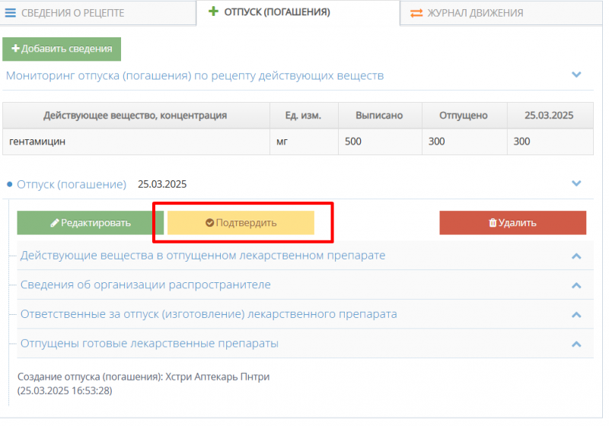This screenshot has height=426, width=609.
Task: Click the Отпущено column header
Action: coord(463,116)
